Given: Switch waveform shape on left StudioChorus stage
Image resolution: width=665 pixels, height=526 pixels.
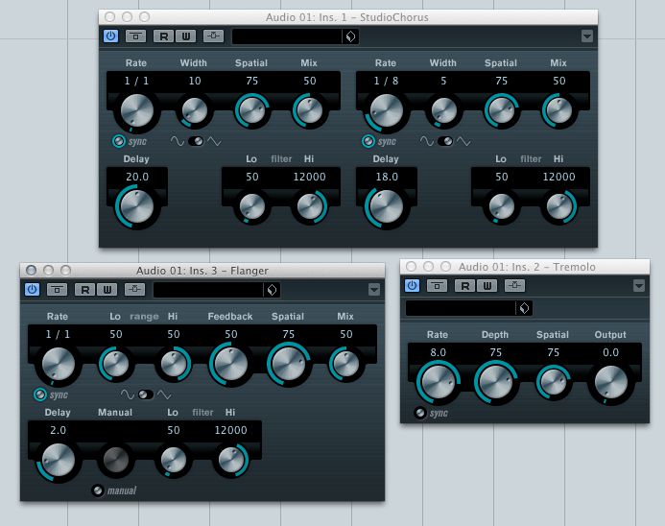Looking at the screenshot, I should coord(196,141).
